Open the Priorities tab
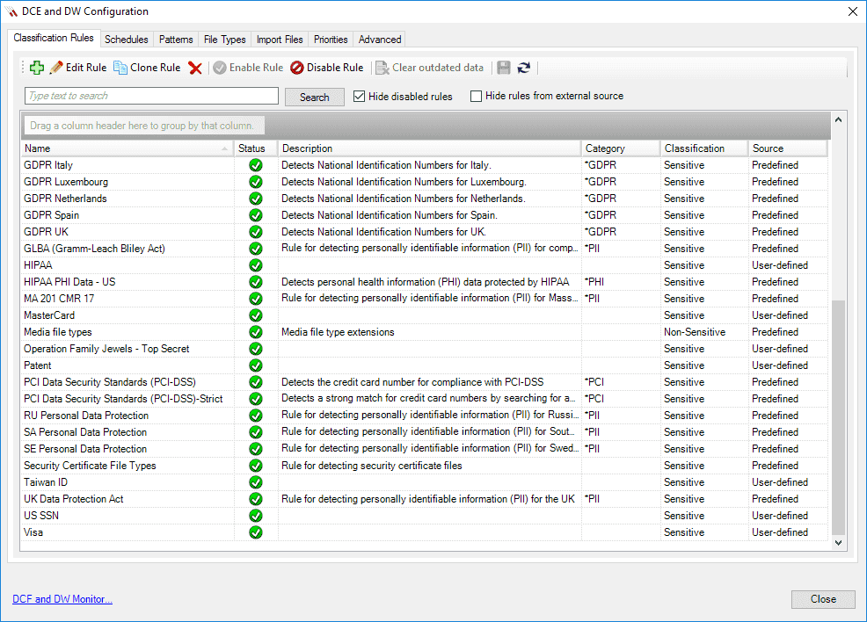The image size is (867, 622). (x=331, y=40)
